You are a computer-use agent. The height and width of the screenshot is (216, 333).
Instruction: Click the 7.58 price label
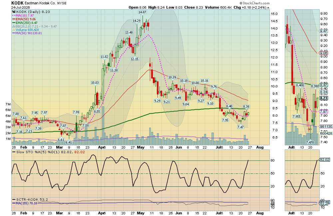(x=86, y=125)
